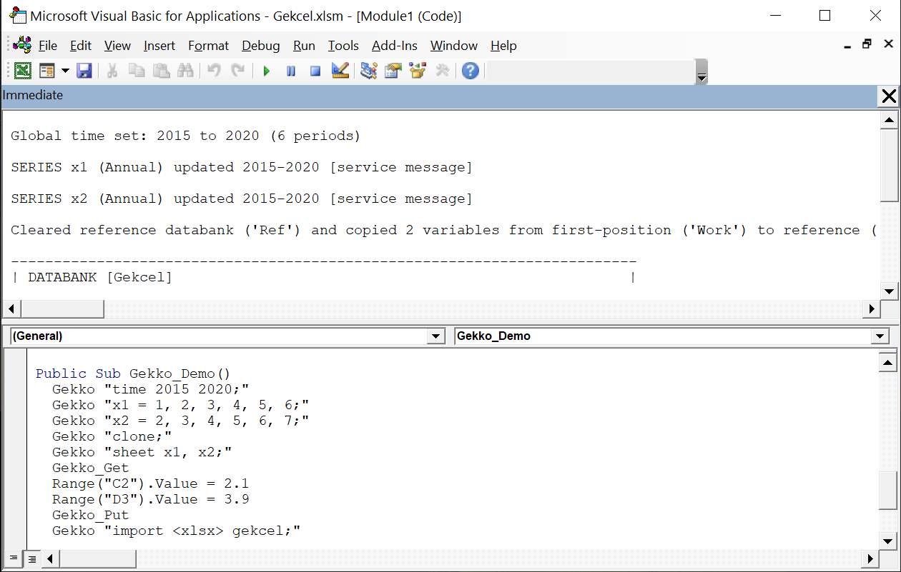Open the Insert object dropdown arrow
The width and height of the screenshot is (901, 572).
click(x=65, y=71)
